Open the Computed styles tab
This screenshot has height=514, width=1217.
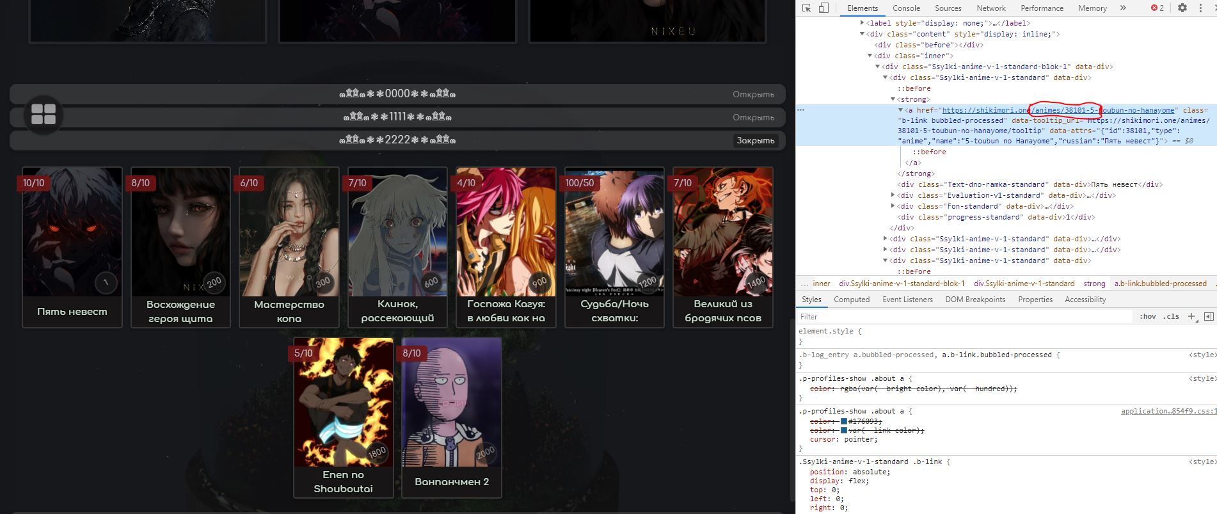click(x=851, y=300)
